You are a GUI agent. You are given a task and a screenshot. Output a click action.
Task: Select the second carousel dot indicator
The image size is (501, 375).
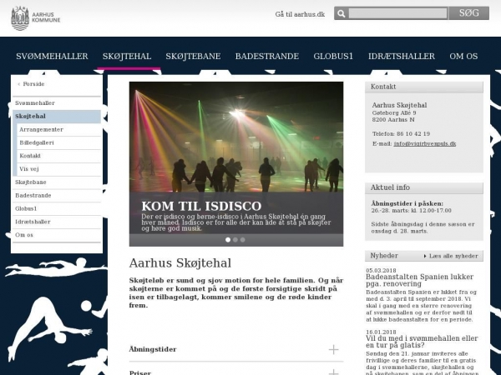(235, 239)
